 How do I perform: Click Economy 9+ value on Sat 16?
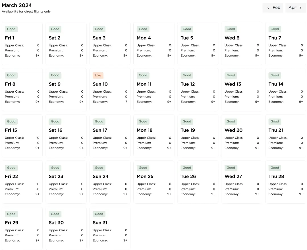pos(81,148)
